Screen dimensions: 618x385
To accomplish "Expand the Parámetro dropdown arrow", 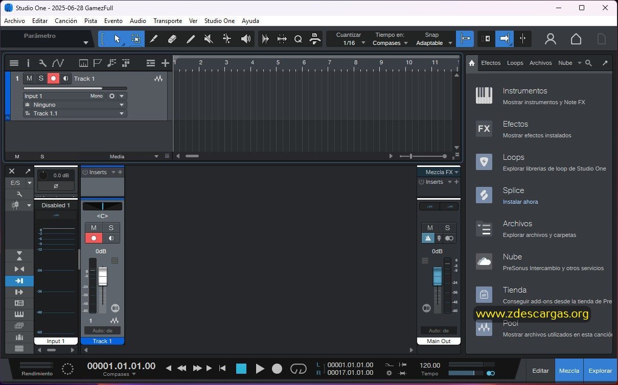I will pyautogui.click(x=85, y=43).
